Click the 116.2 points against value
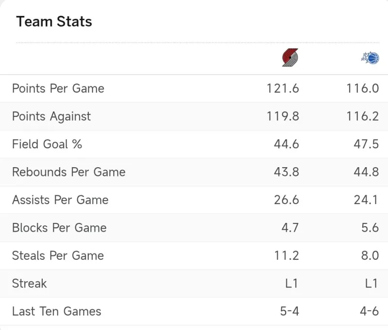Image resolution: width=388 pixels, height=330 pixels. [362, 116]
